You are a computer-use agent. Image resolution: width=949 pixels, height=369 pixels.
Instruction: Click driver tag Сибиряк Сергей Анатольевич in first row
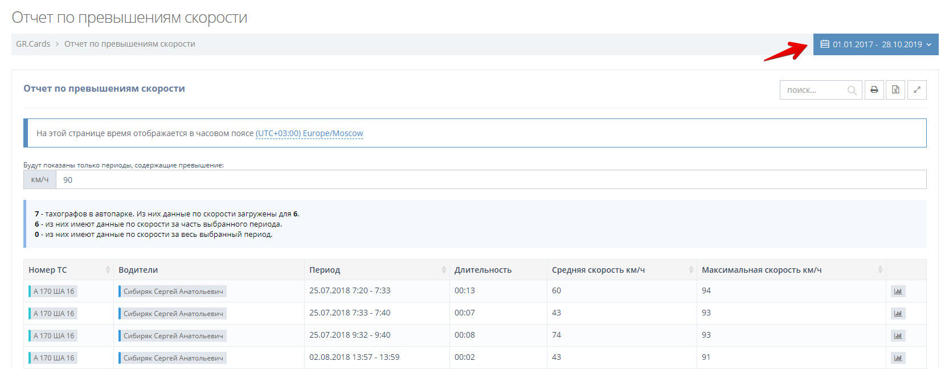[x=173, y=292]
